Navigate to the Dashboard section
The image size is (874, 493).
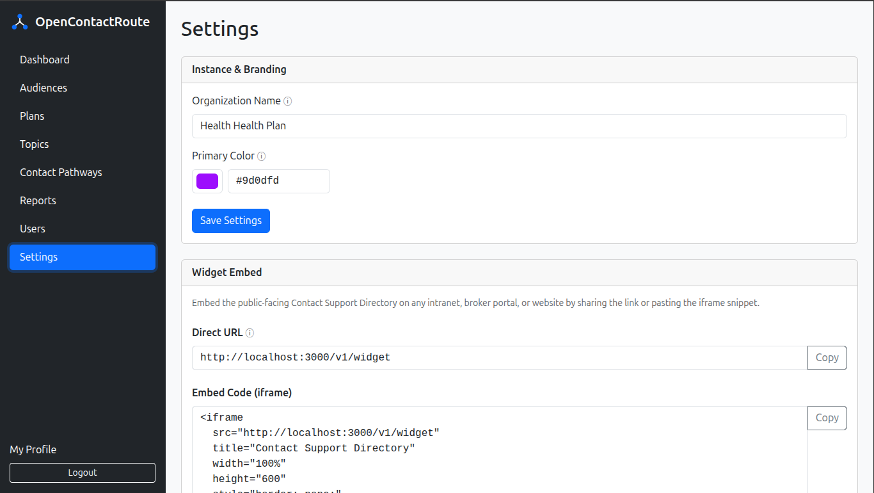tap(45, 60)
